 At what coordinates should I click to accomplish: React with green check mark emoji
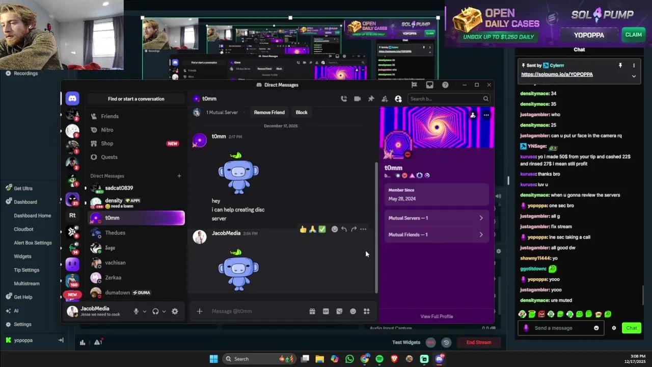[322, 229]
